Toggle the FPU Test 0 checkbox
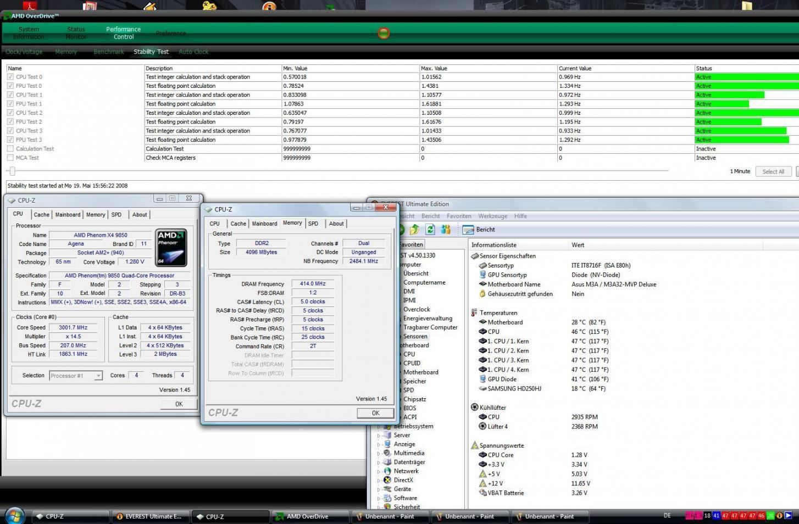The height and width of the screenshot is (524, 799). [x=10, y=86]
